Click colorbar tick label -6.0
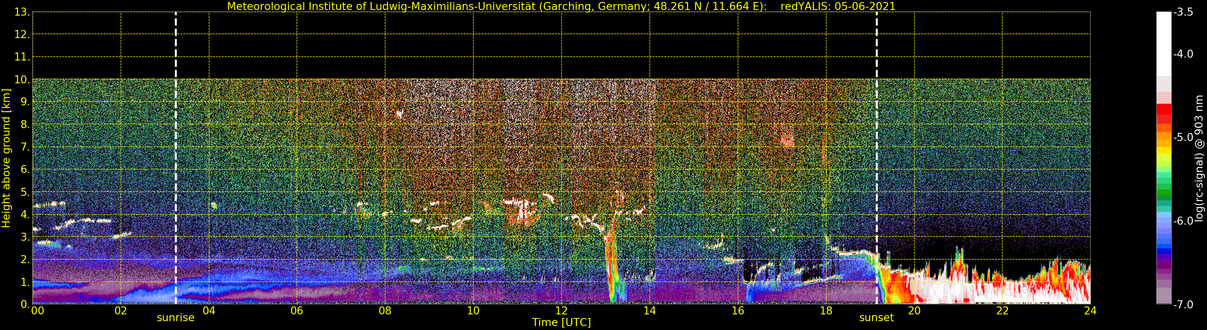Screen dimensions: 1207x330 pos(1183,221)
